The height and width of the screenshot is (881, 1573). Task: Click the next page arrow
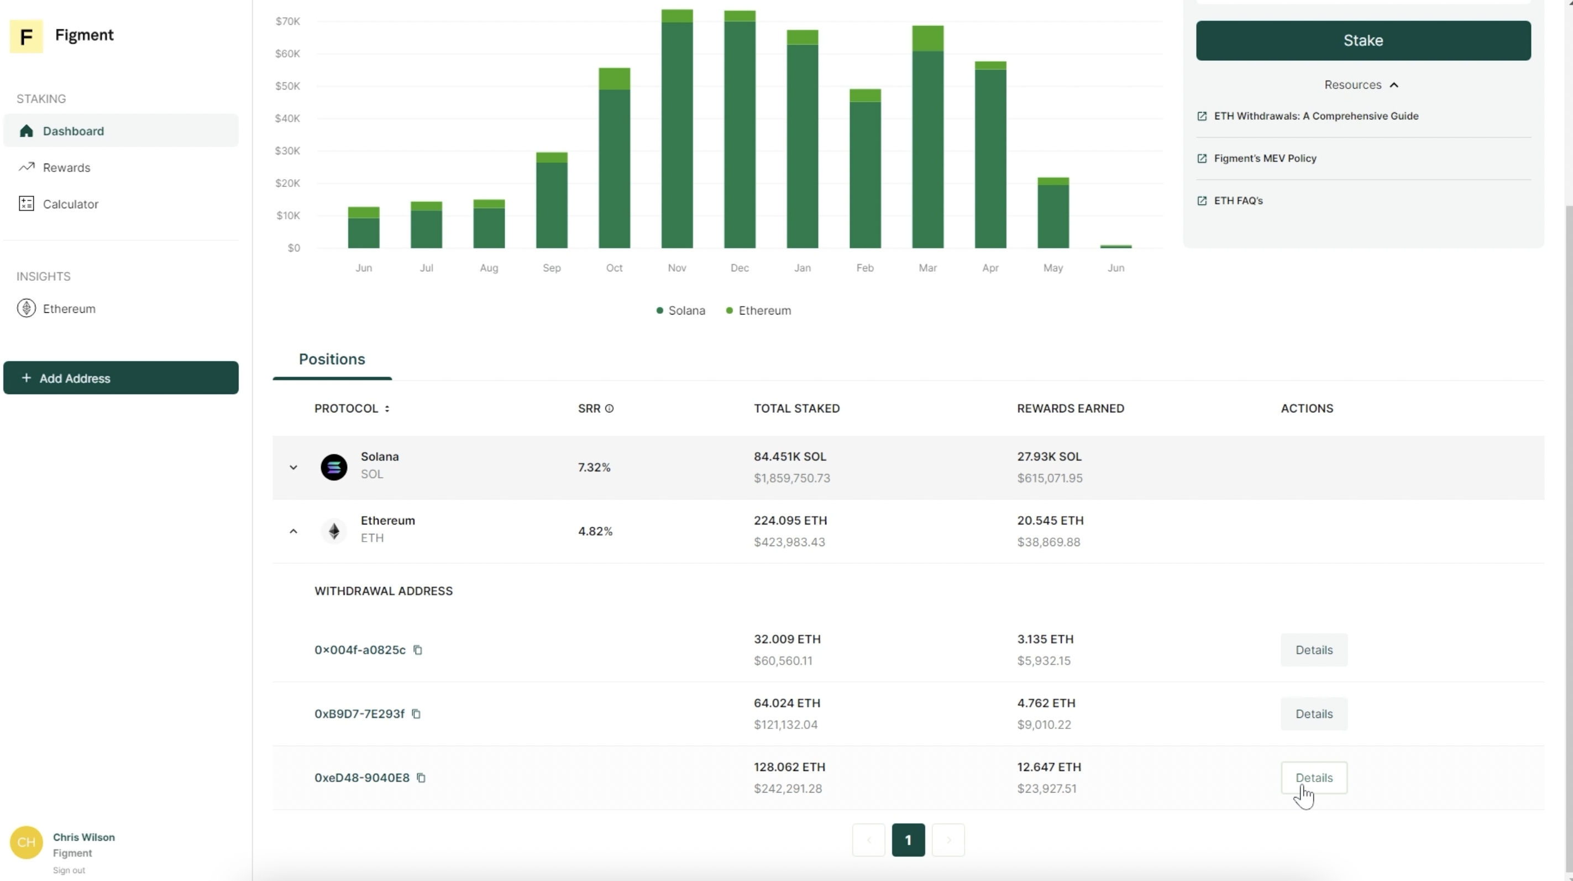point(948,840)
